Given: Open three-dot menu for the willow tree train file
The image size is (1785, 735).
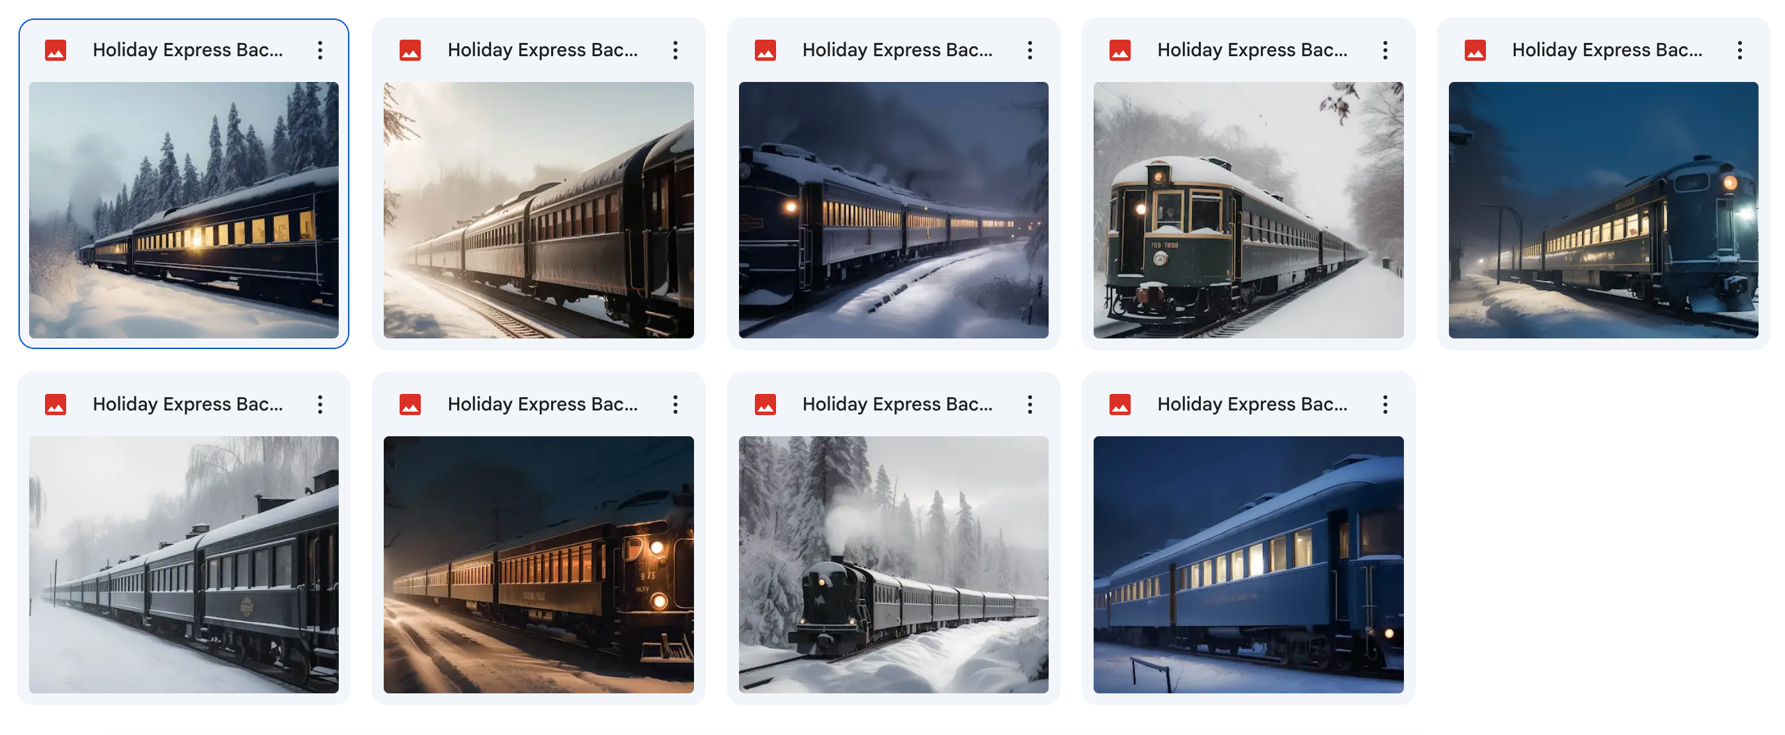Looking at the screenshot, I should coord(320,404).
